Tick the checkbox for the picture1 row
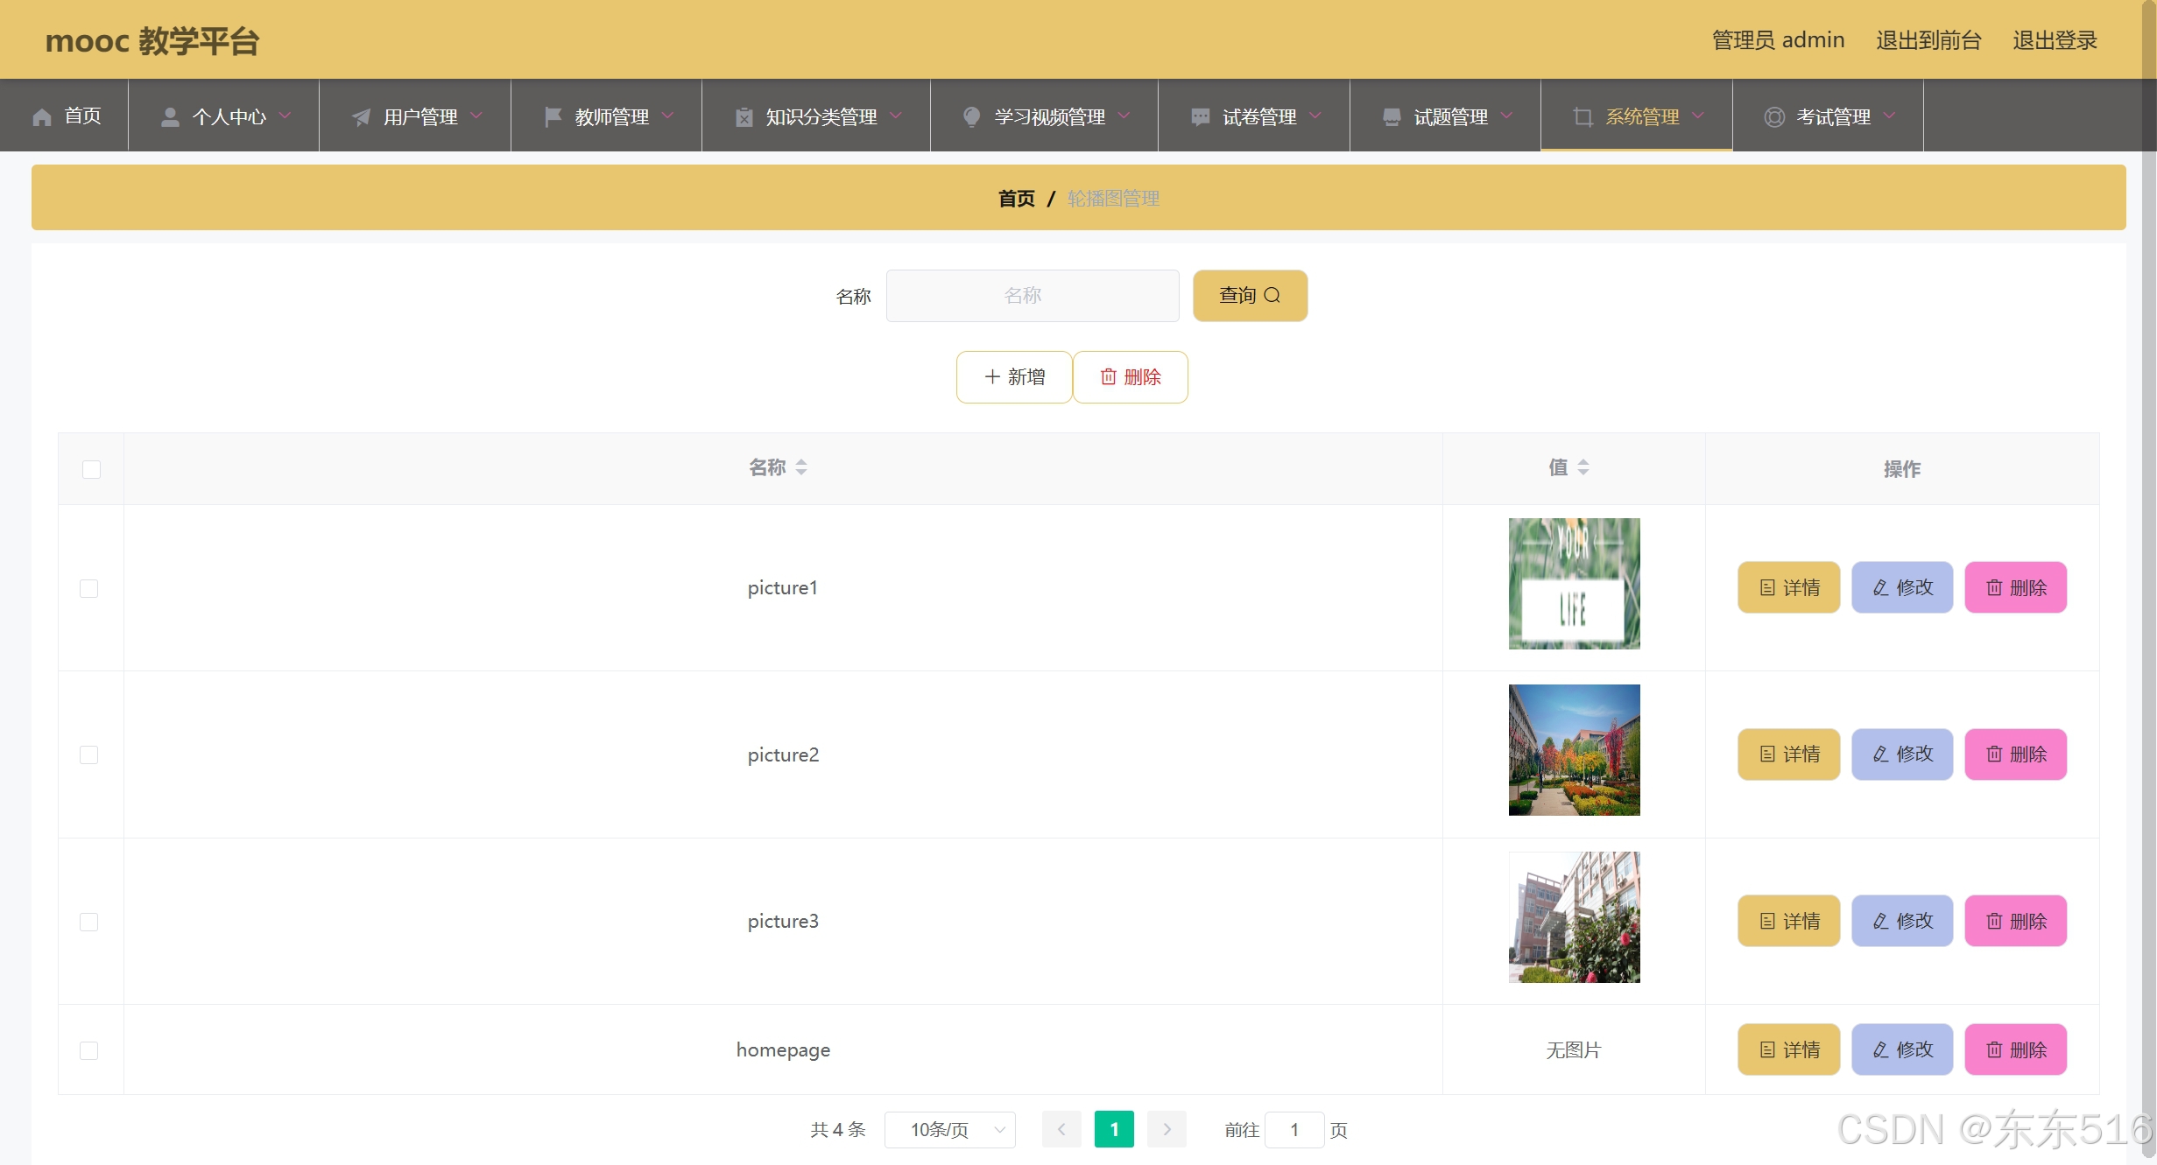Screen dimensions: 2157x1165 pyautogui.click(x=89, y=588)
